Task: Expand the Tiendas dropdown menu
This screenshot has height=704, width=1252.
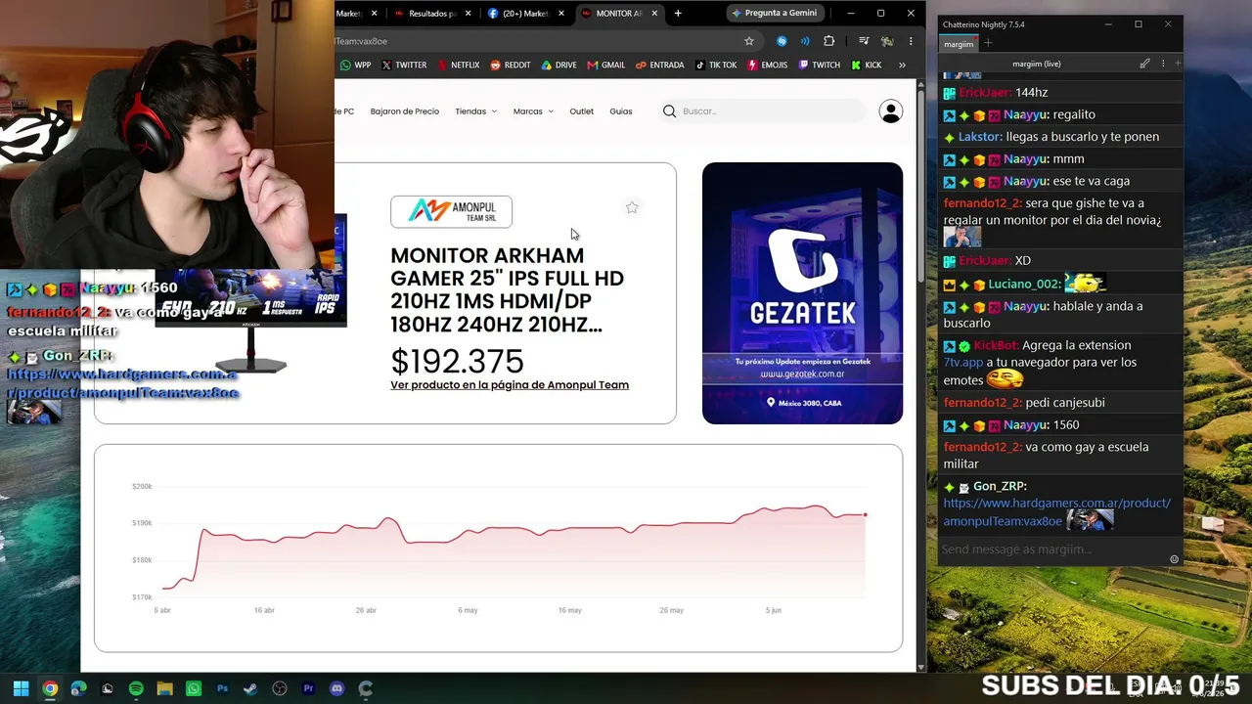Action: click(x=476, y=111)
